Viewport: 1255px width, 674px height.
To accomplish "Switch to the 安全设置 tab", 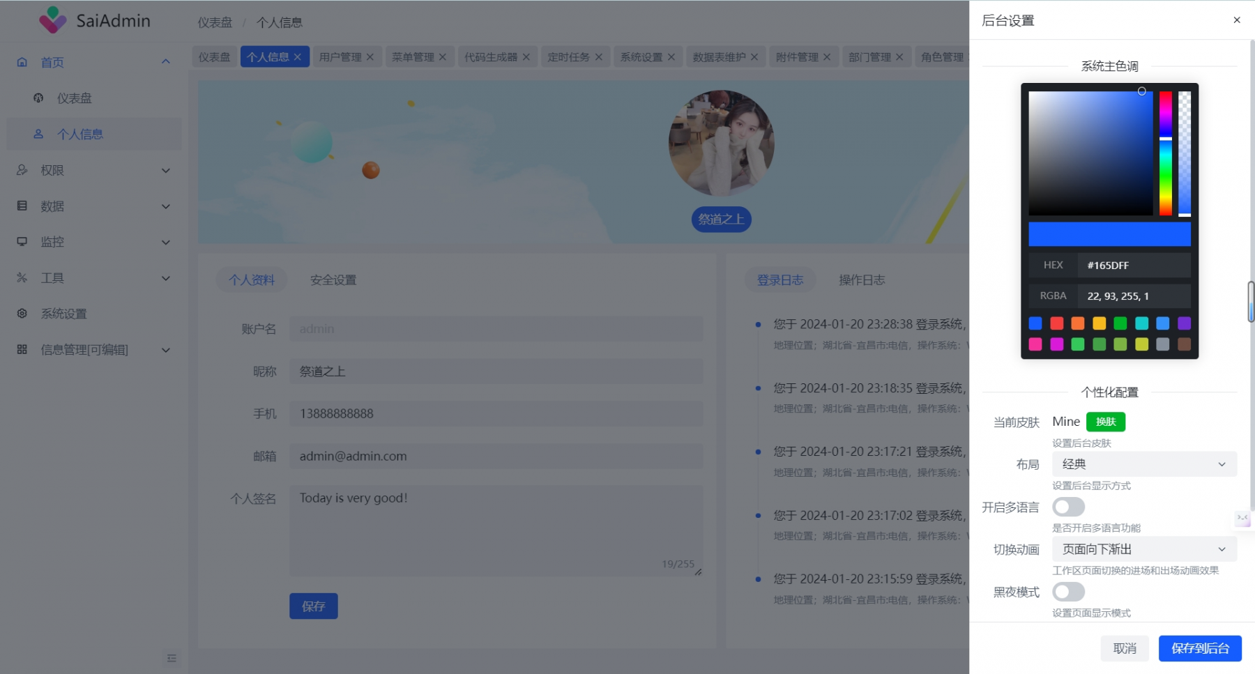I will (x=333, y=280).
